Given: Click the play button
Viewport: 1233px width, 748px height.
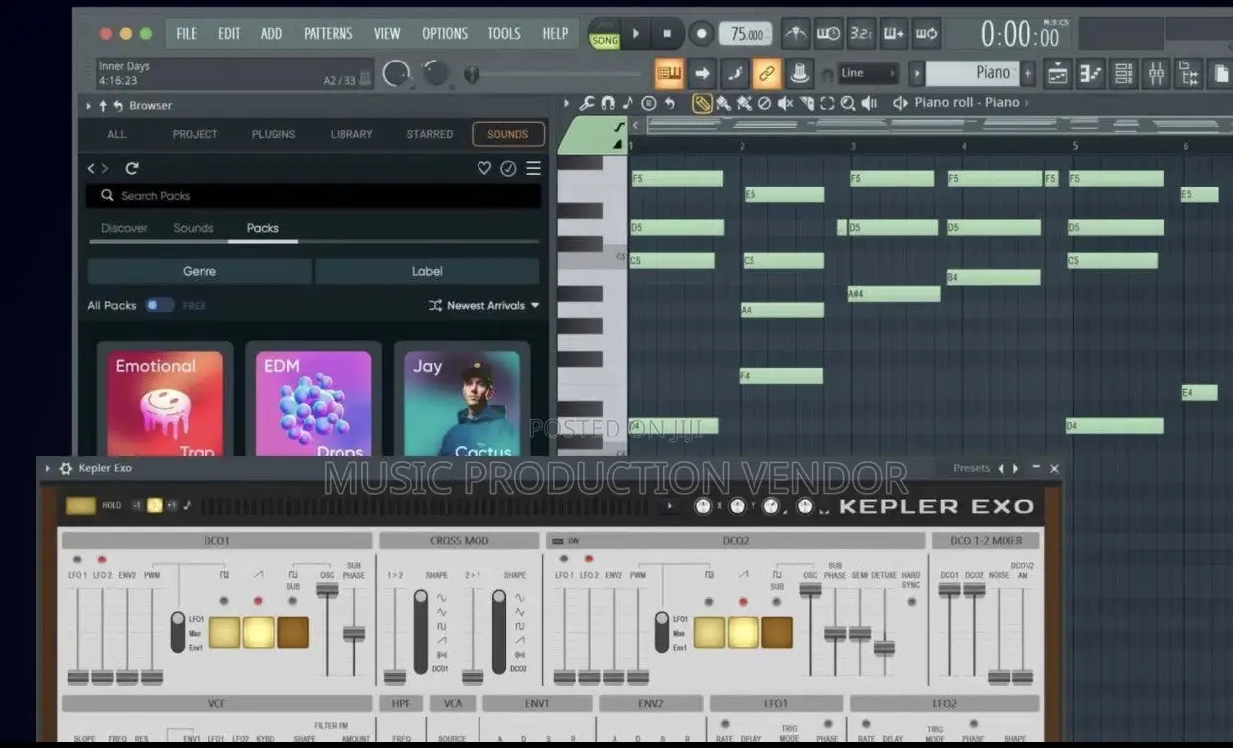Looking at the screenshot, I should coord(637,34).
